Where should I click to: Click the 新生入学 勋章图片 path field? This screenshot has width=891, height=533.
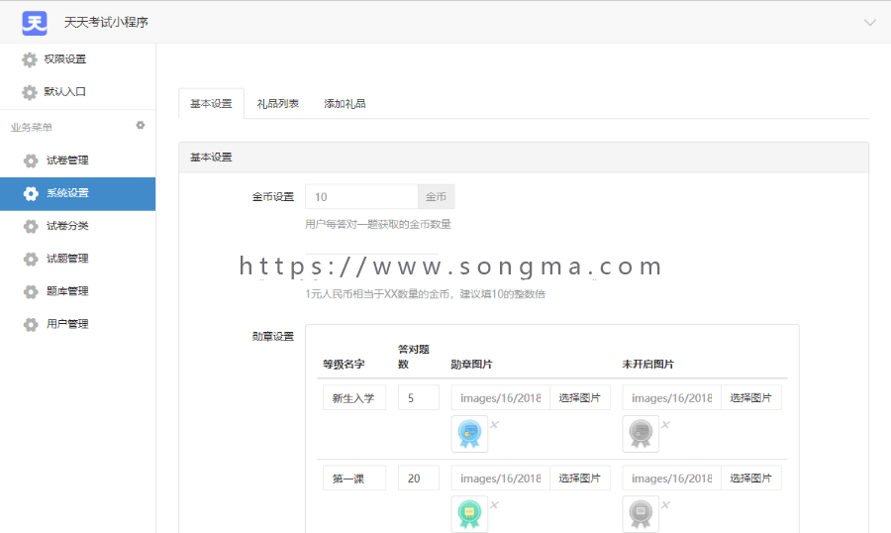(500, 397)
